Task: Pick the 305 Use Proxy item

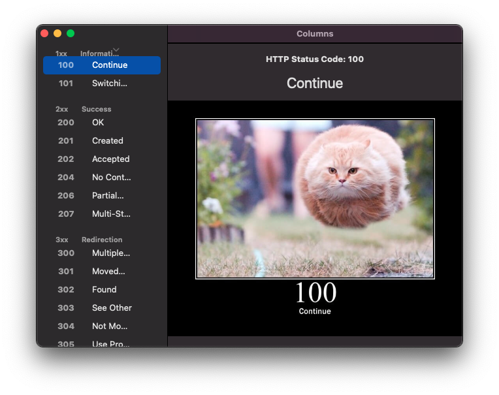Action: point(102,343)
